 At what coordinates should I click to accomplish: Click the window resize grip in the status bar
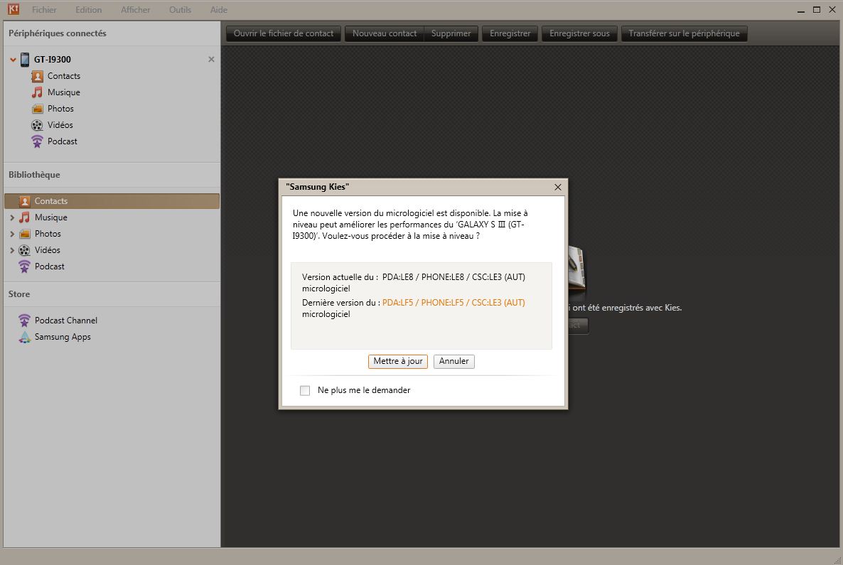click(x=837, y=560)
